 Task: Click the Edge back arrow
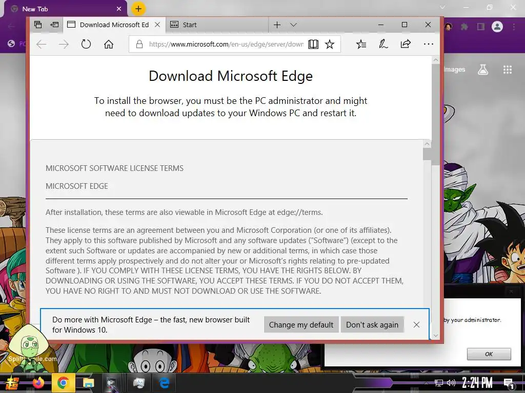click(41, 44)
